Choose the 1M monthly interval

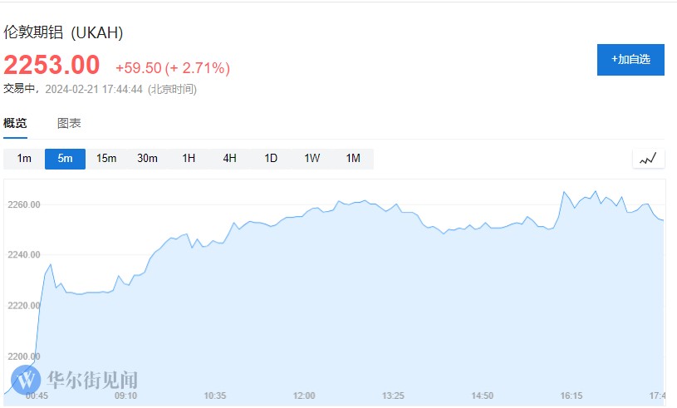[353, 159]
